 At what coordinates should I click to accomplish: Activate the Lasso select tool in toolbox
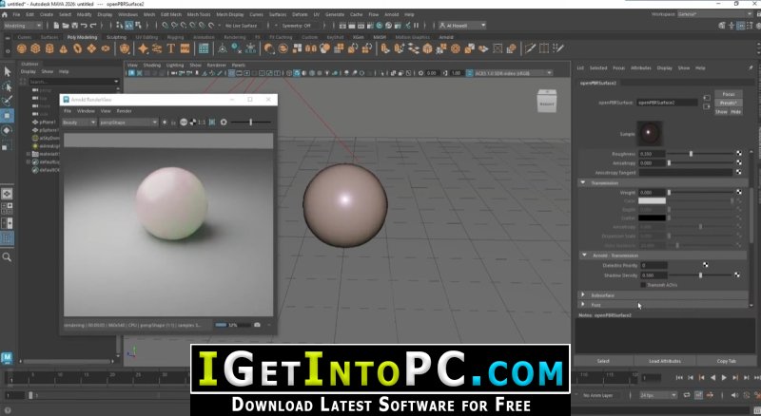(8, 86)
